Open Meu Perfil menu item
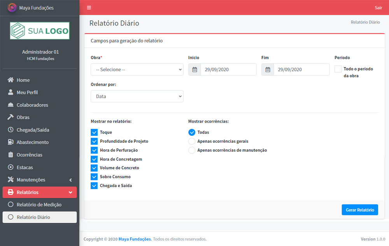The image size is (389, 246). tap(40, 92)
